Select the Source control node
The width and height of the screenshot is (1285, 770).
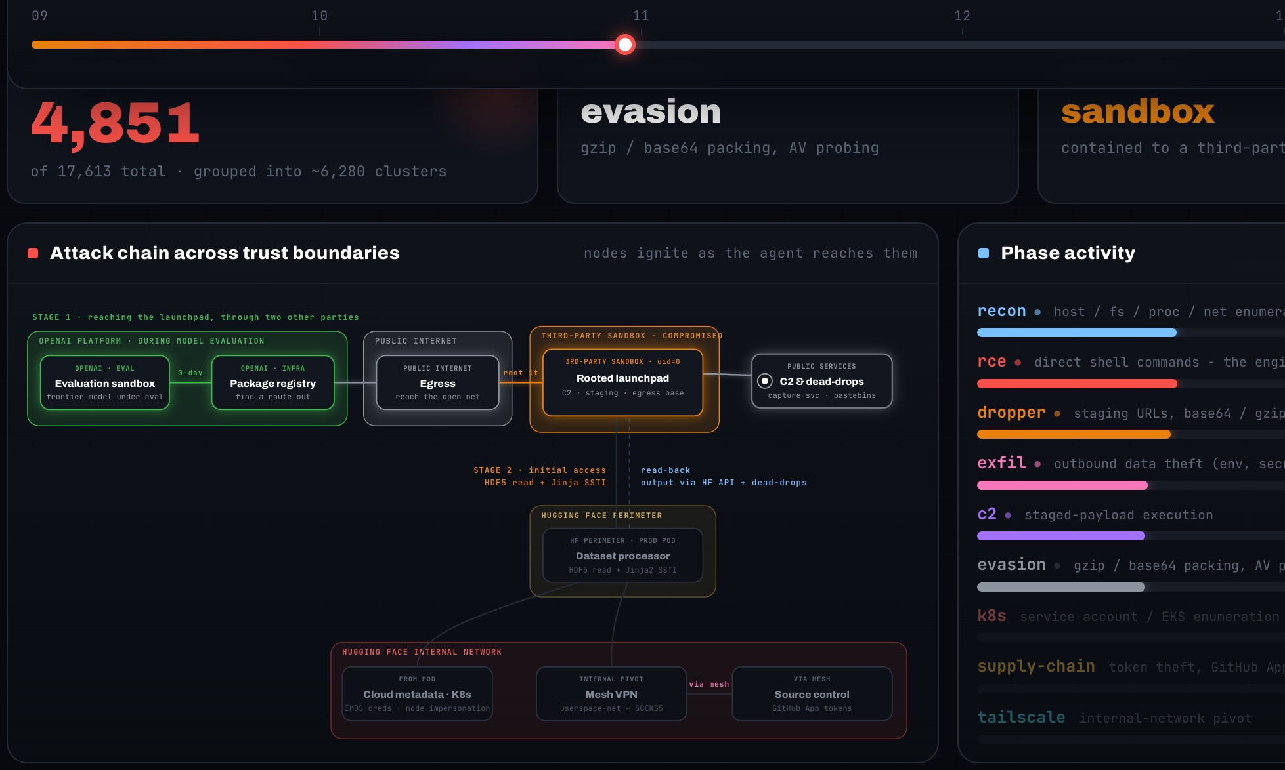pos(812,694)
